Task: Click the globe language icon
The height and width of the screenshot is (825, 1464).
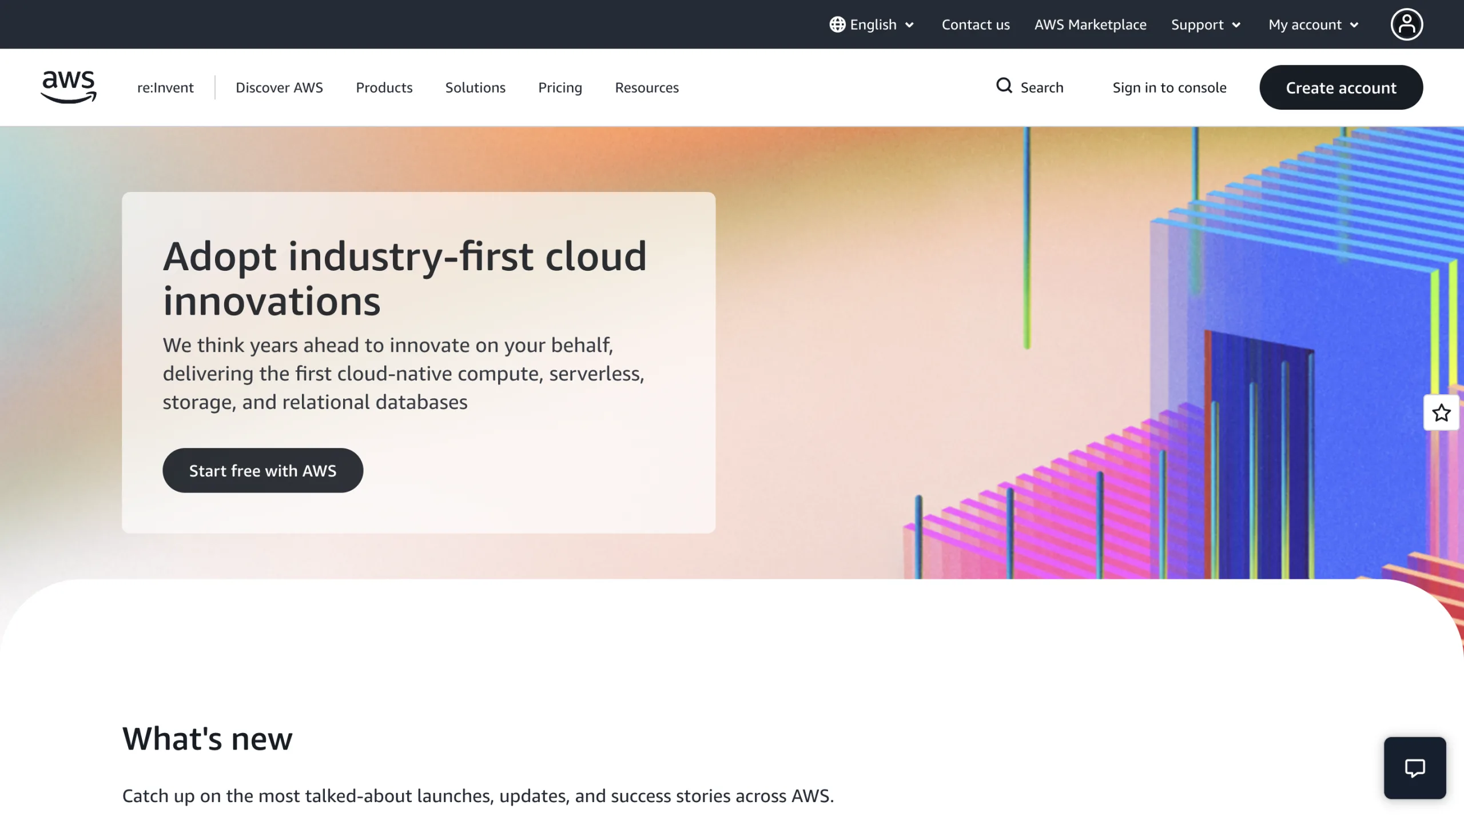Action: click(837, 25)
